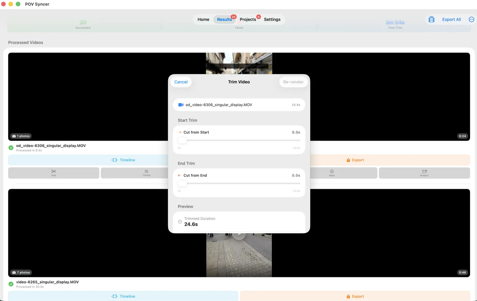Open the Projects tab
This screenshot has width=477, height=301.
pyautogui.click(x=248, y=19)
